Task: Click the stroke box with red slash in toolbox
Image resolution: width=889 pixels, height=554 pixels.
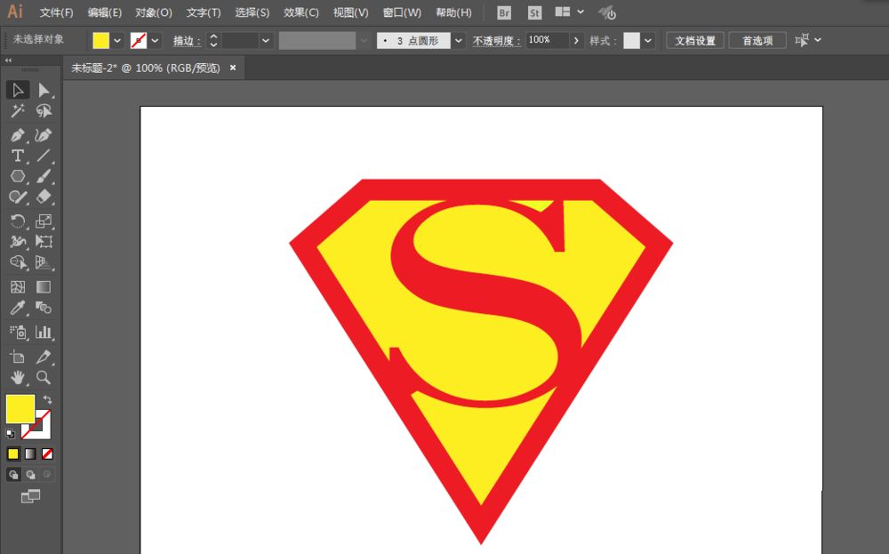Action: click(43, 431)
